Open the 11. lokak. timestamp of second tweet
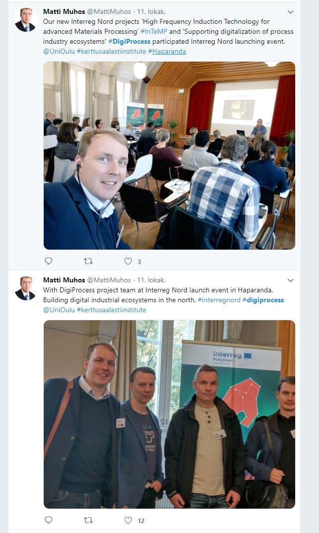This screenshot has width=319, height=533. 151,280
